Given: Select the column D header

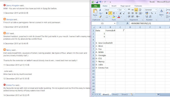Looking at the screenshot, I should click(x=130, y=27).
